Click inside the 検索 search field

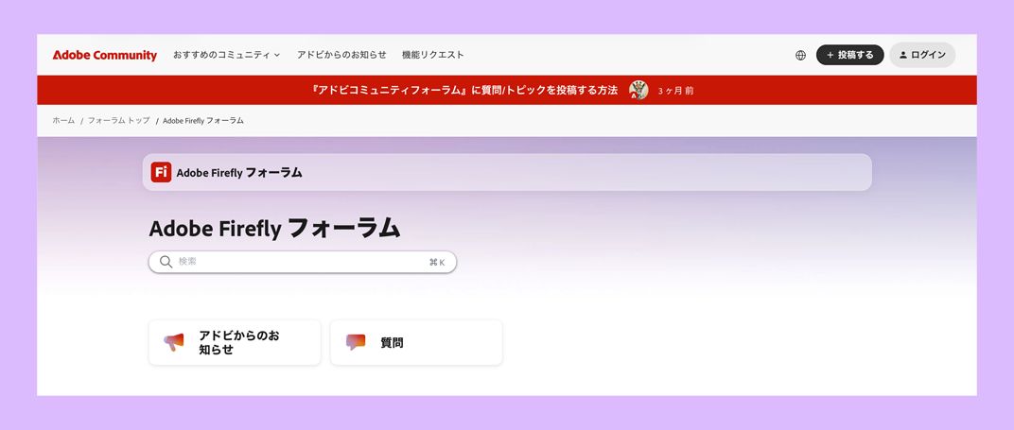coord(303,262)
